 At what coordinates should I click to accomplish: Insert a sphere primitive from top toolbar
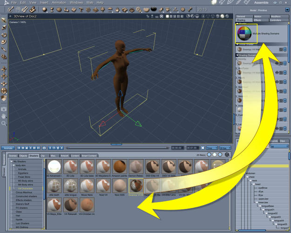point(44,9)
